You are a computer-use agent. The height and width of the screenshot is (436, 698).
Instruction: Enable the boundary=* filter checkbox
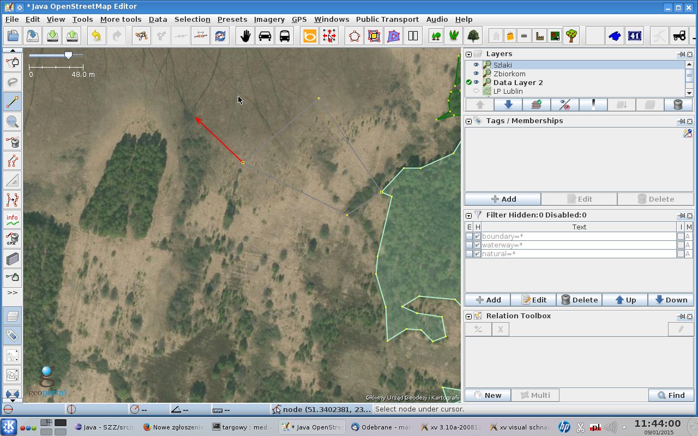(x=469, y=237)
